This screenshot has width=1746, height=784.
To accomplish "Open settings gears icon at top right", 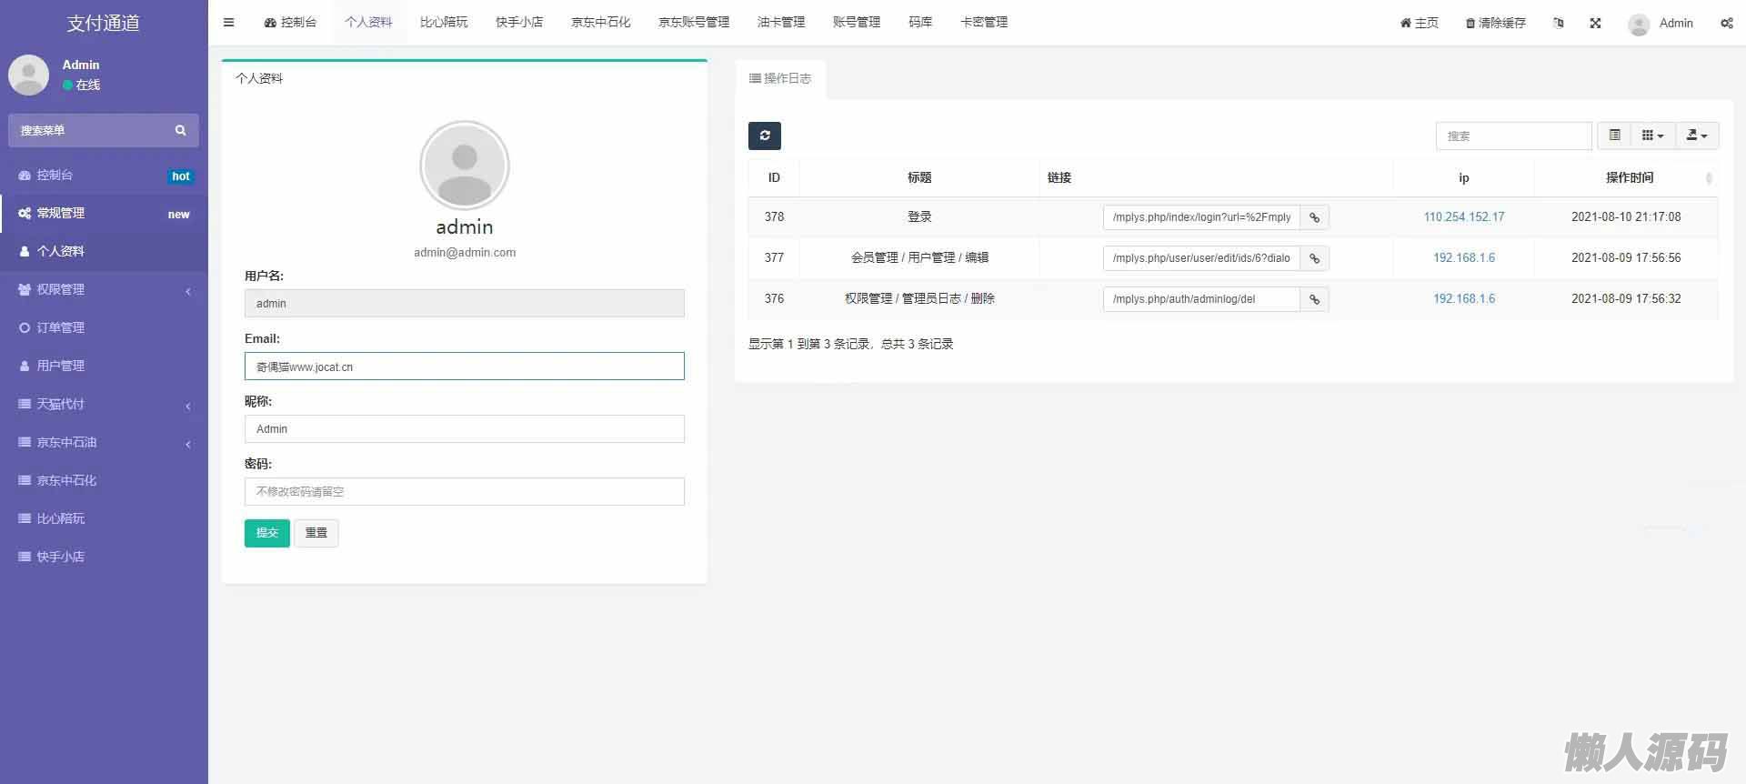I will 1726,23.
